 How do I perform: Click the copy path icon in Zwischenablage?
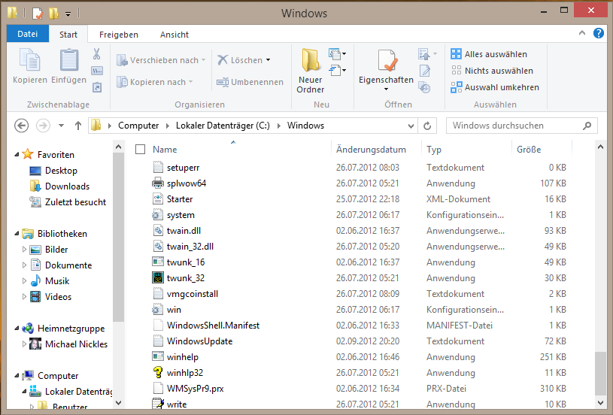(x=96, y=71)
